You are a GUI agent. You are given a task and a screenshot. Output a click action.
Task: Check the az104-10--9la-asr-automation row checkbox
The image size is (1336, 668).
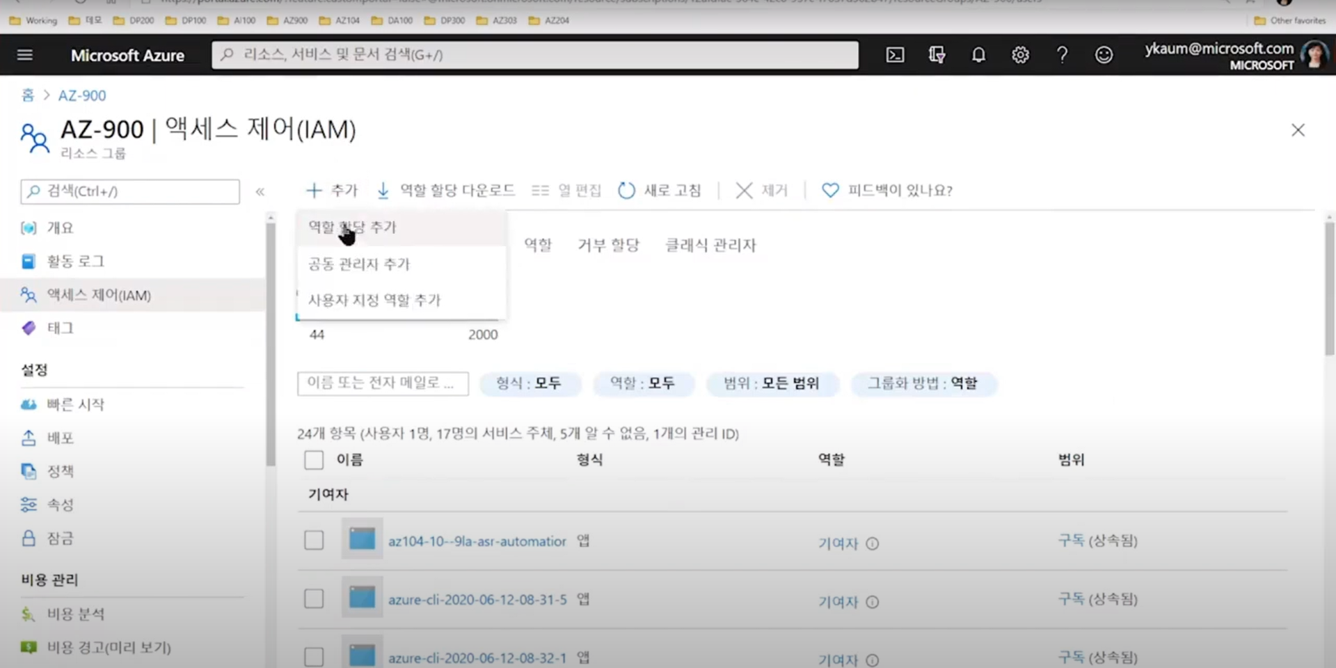314,540
